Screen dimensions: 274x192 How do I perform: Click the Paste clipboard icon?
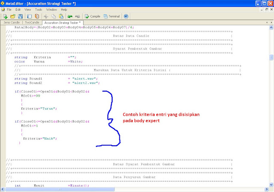[x=61, y=16]
